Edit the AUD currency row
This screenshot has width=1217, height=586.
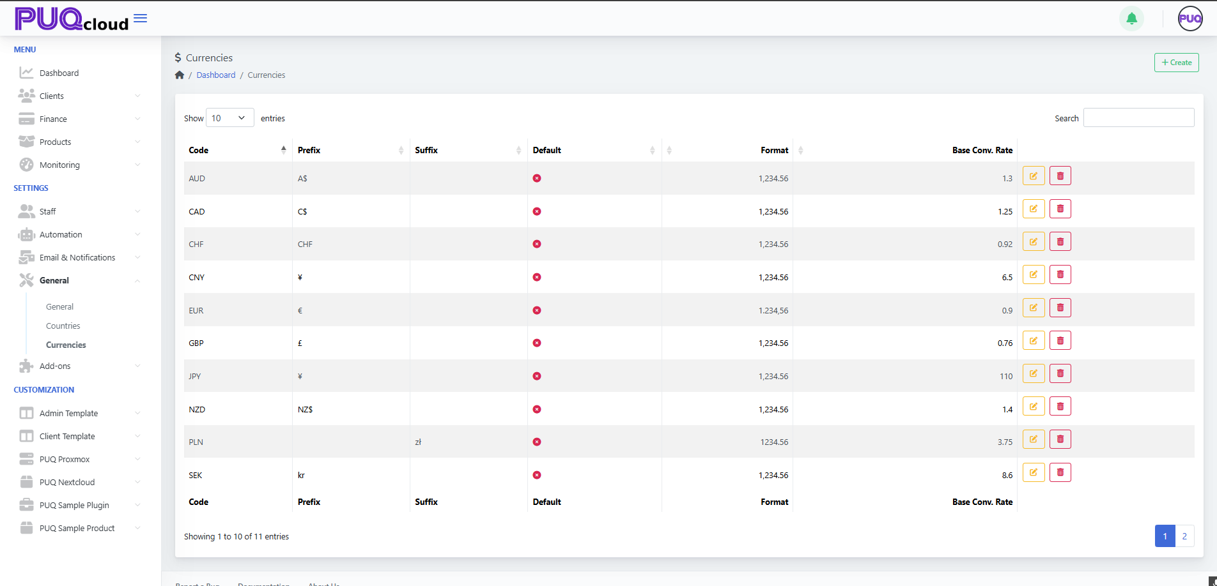tap(1034, 176)
